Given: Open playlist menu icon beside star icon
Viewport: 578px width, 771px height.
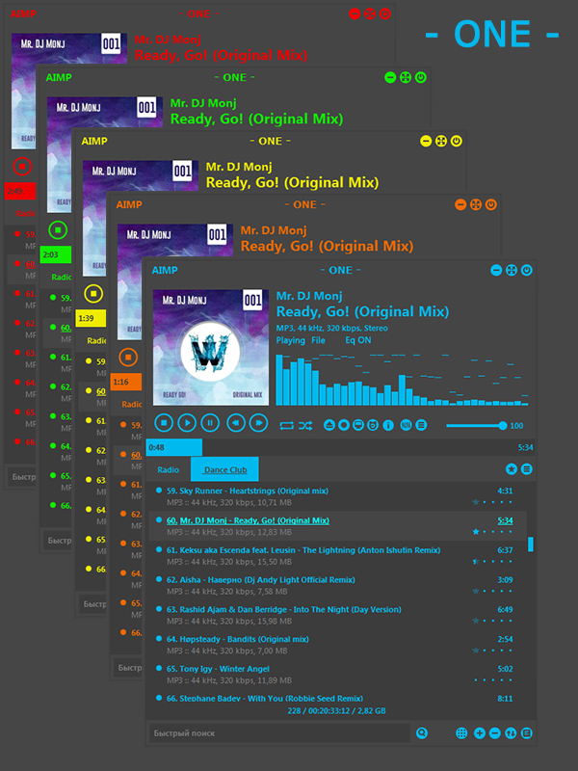Looking at the screenshot, I should [527, 469].
